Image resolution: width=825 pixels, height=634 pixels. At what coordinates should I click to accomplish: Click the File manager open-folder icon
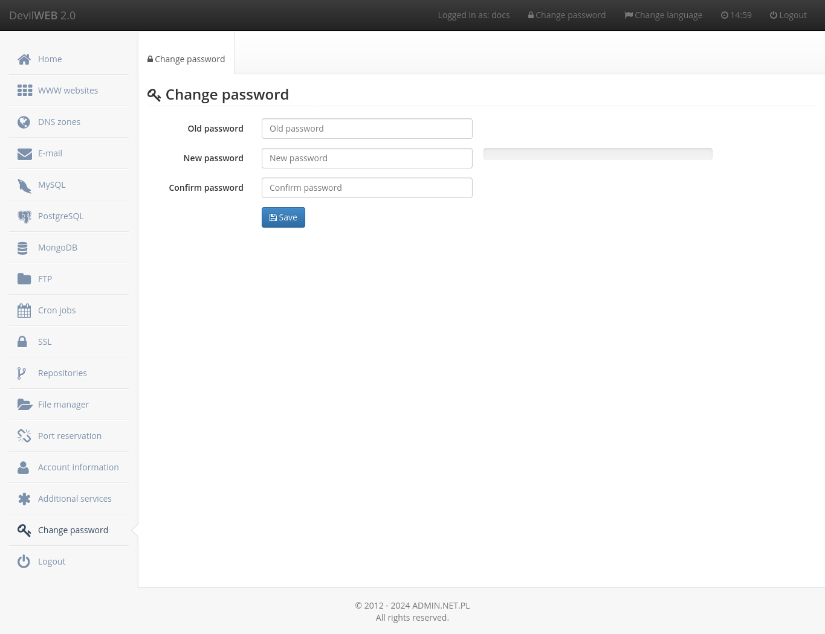click(24, 405)
